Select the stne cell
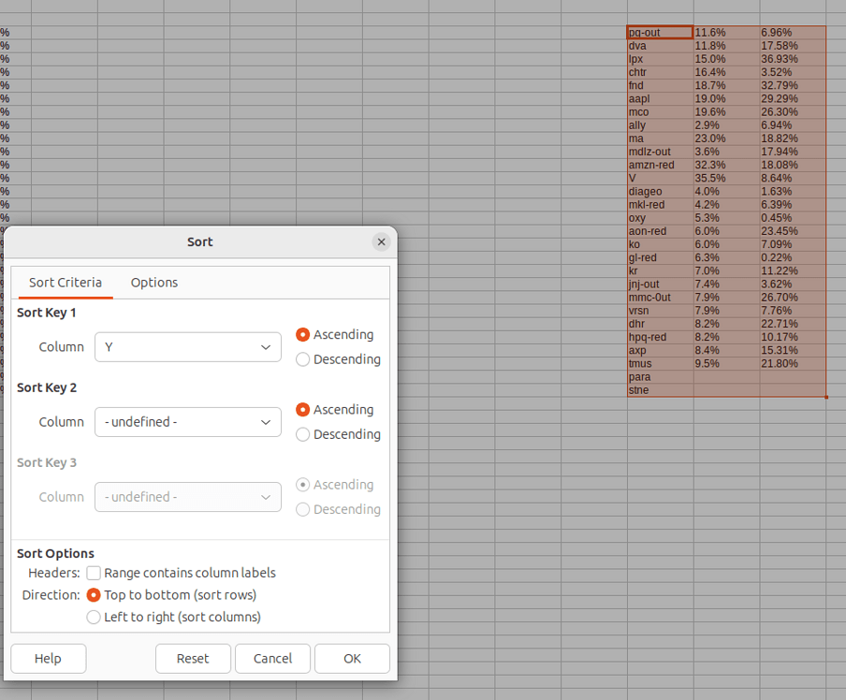 661,390
